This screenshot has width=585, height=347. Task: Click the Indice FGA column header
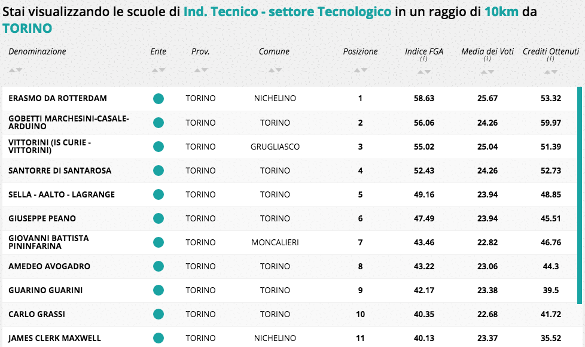[x=423, y=51]
